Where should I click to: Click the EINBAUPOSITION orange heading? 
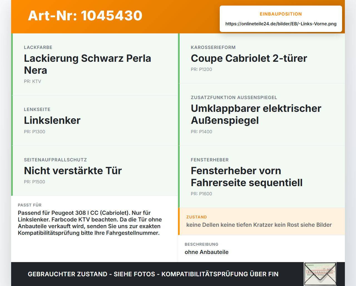click(x=281, y=14)
